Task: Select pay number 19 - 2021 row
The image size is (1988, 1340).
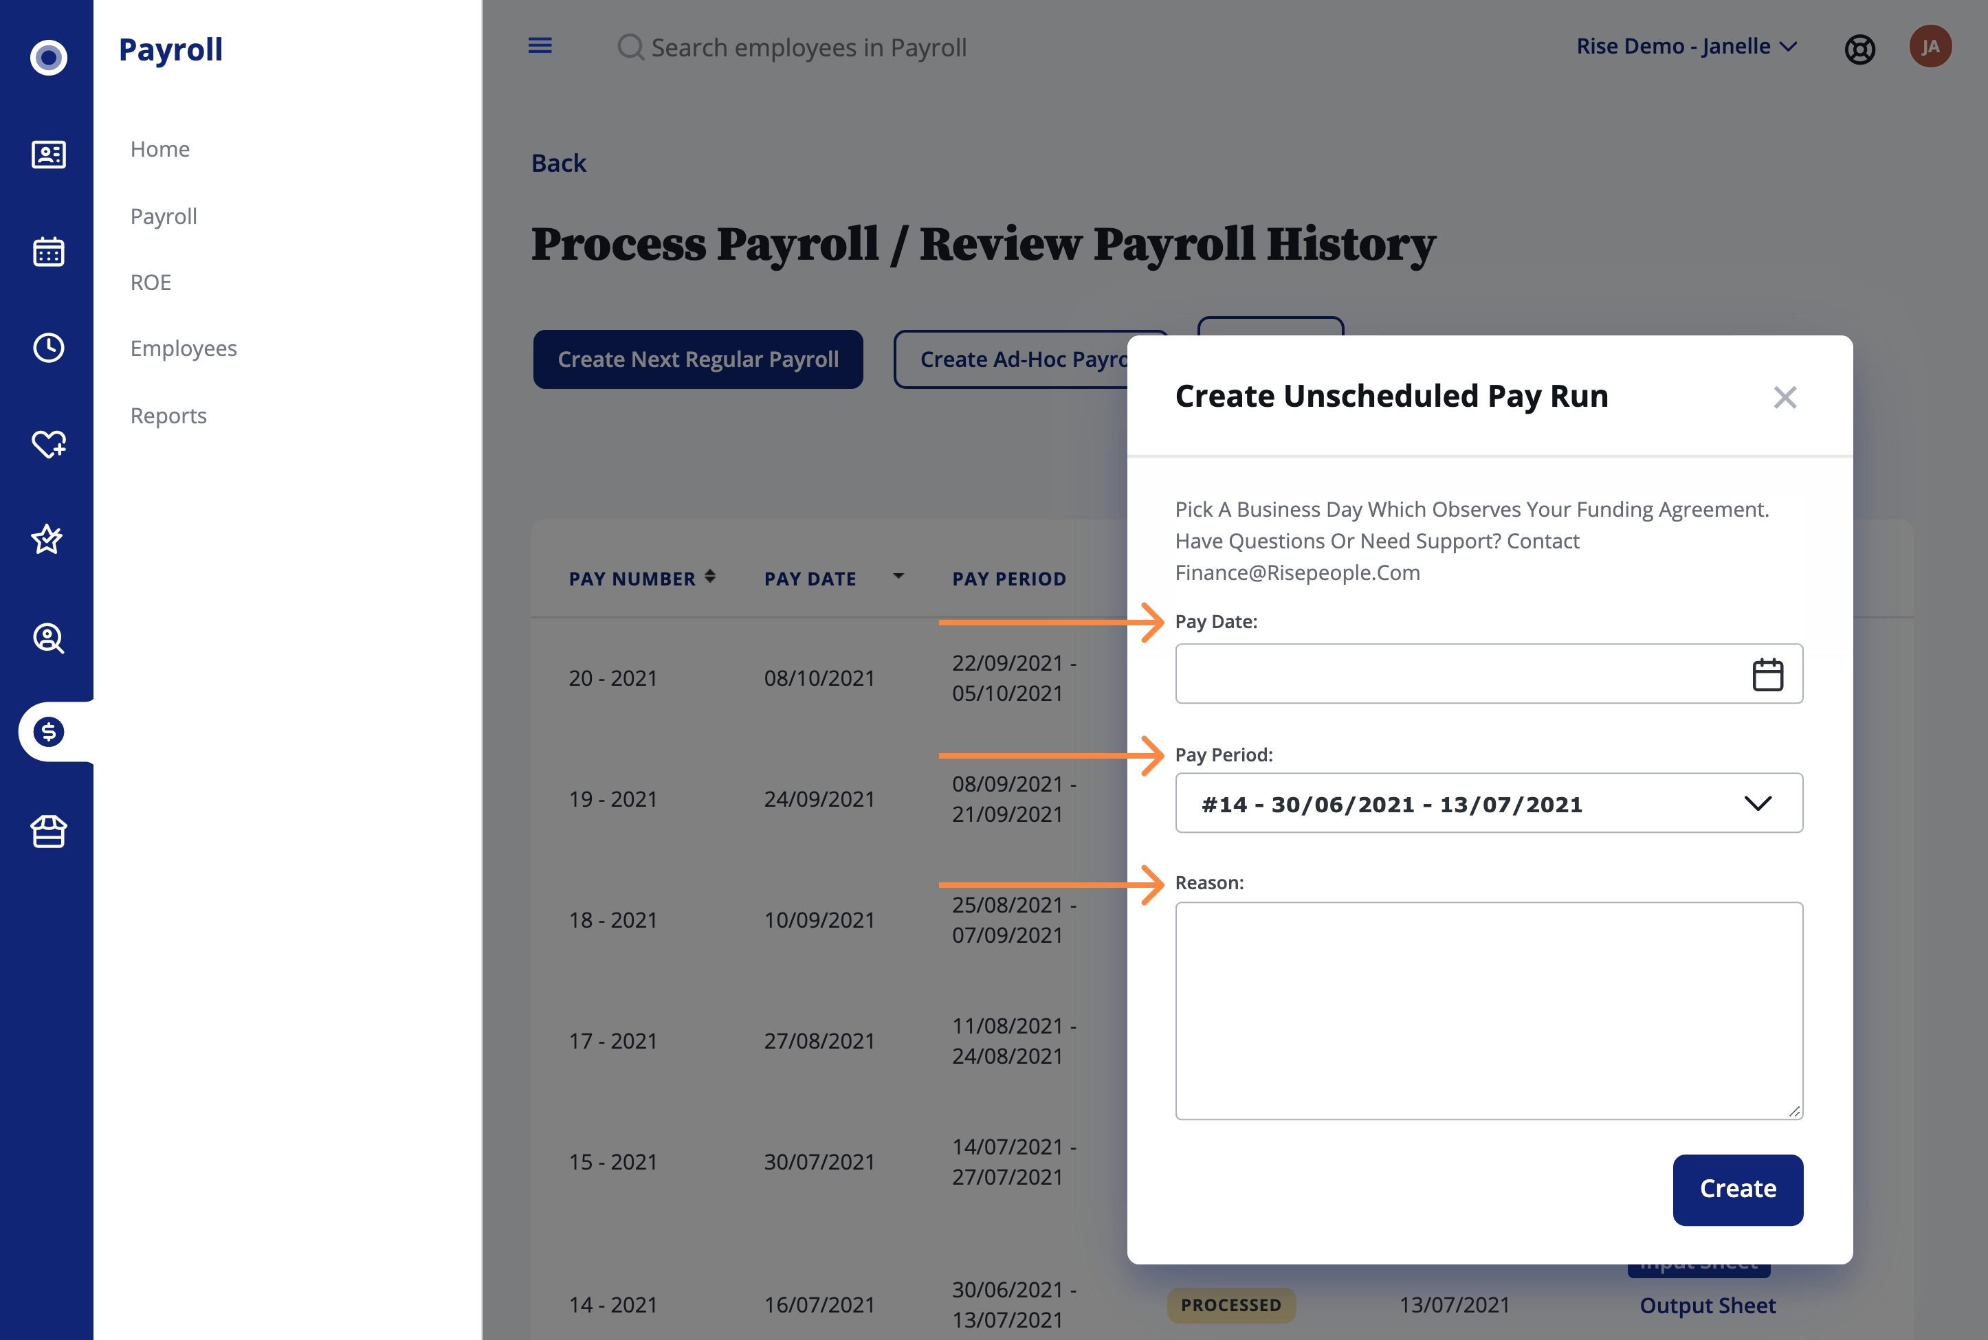Action: pyautogui.click(x=612, y=799)
